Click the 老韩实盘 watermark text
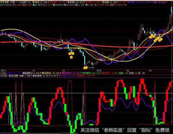The image size is (173, 134). coord(117,130)
